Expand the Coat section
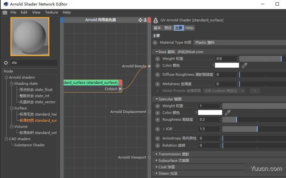This screenshot has width=286, height=178. [x=156, y=167]
